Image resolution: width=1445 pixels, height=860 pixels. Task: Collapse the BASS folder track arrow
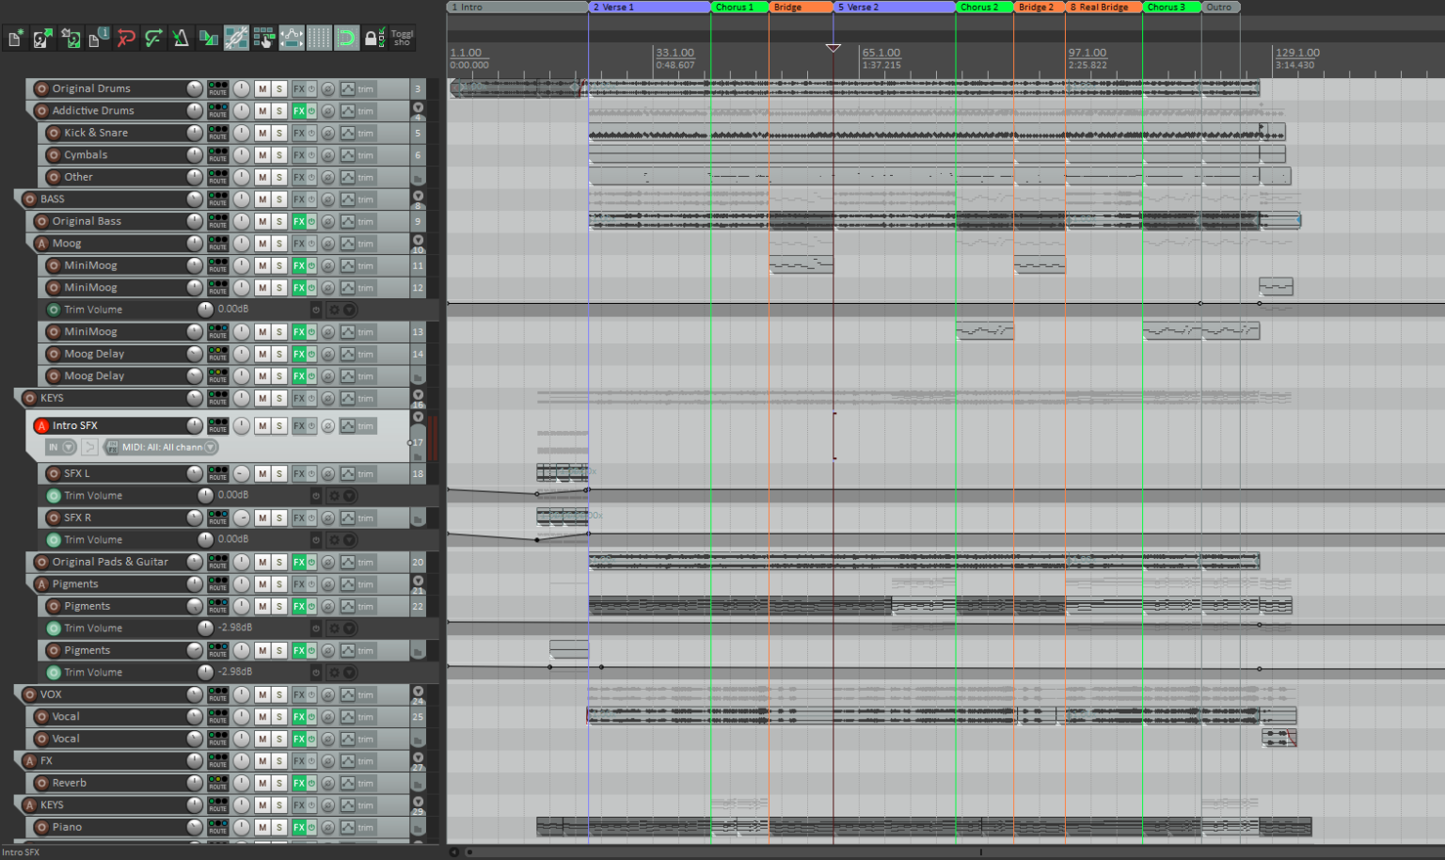tap(418, 197)
